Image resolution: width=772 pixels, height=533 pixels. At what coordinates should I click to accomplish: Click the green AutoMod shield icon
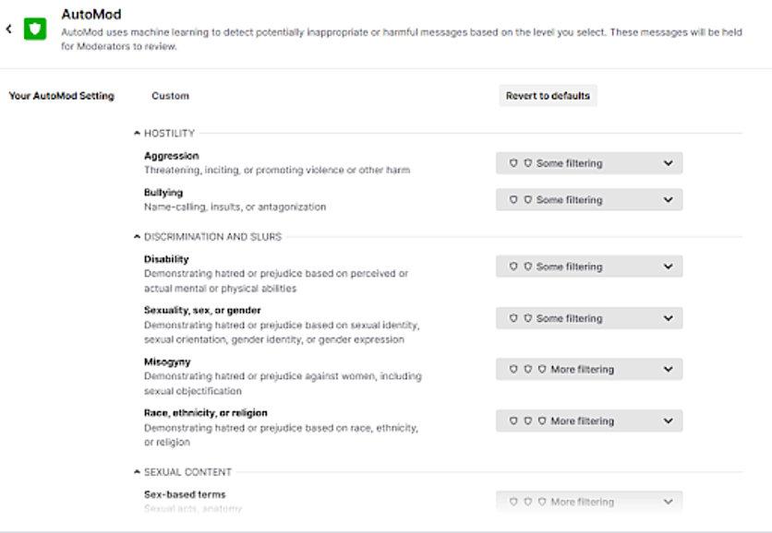point(34,30)
